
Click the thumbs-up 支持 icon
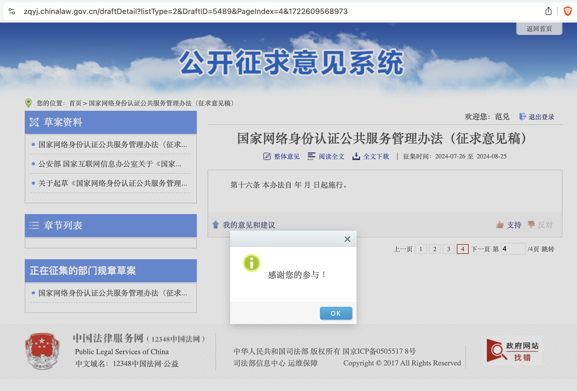(x=500, y=225)
